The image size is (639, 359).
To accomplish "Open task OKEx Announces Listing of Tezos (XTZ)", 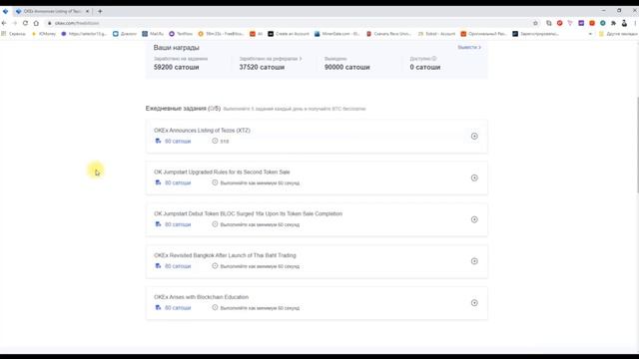I will (x=202, y=131).
